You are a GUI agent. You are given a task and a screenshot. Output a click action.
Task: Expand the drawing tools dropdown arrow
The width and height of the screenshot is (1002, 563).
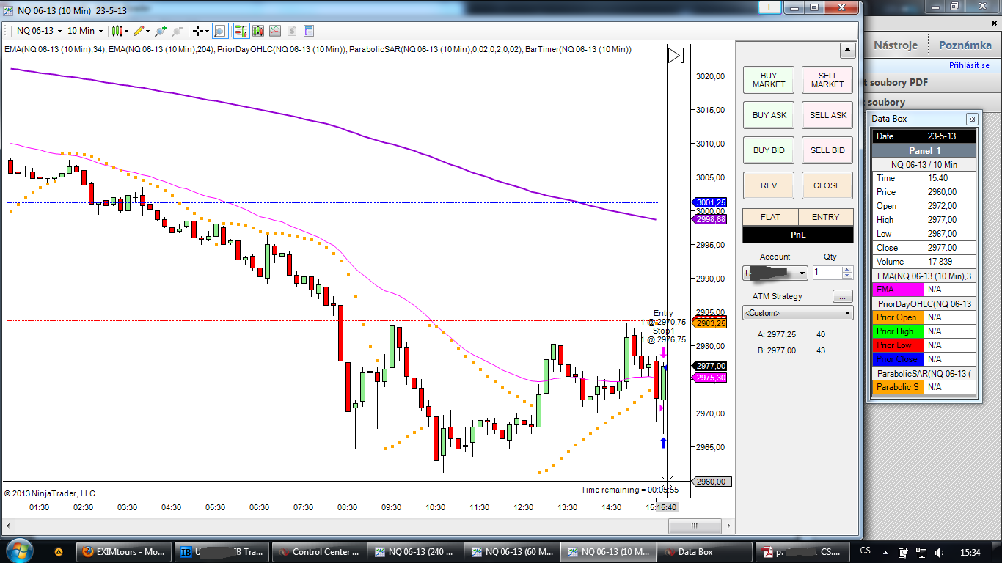(x=147, y=31)
